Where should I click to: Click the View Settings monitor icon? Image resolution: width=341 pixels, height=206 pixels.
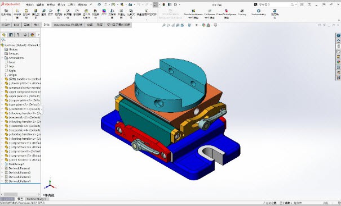[215, 25]
